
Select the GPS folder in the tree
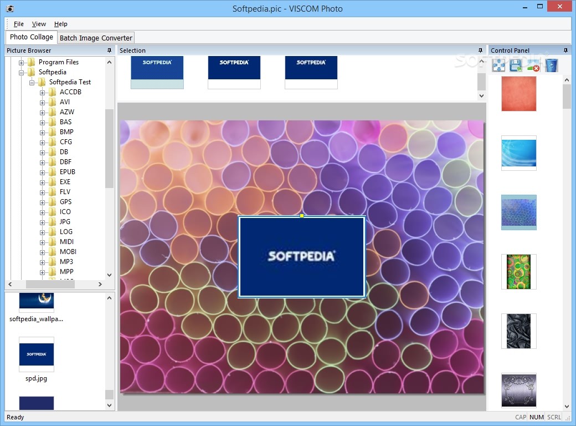coord(66,201)
